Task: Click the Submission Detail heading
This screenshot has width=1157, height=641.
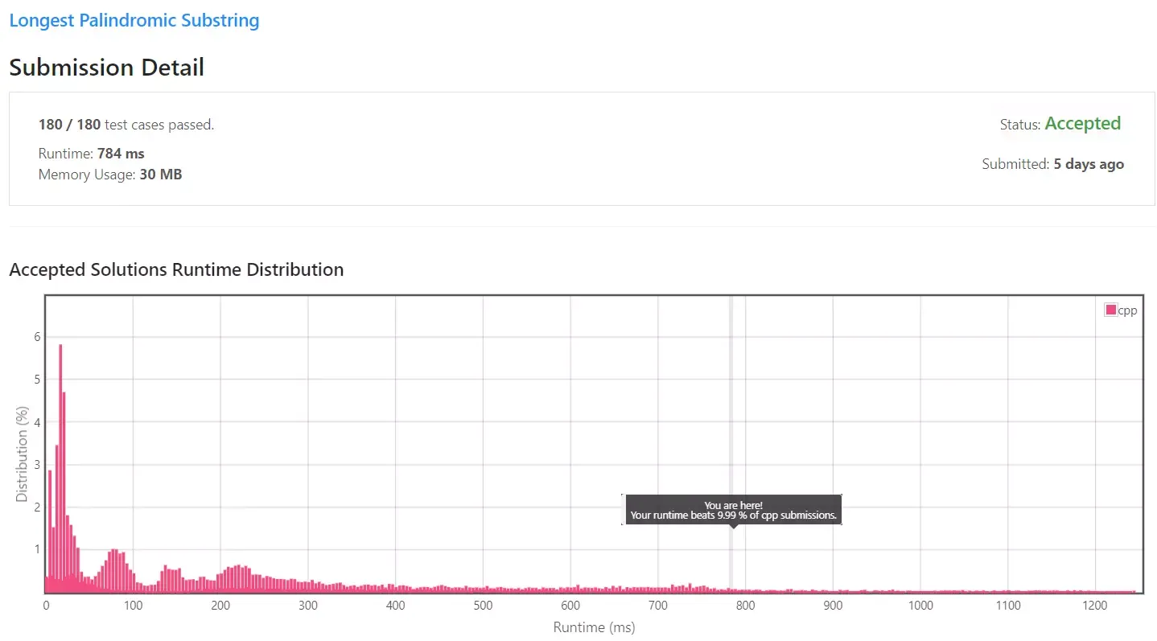Action: point(106,68)
